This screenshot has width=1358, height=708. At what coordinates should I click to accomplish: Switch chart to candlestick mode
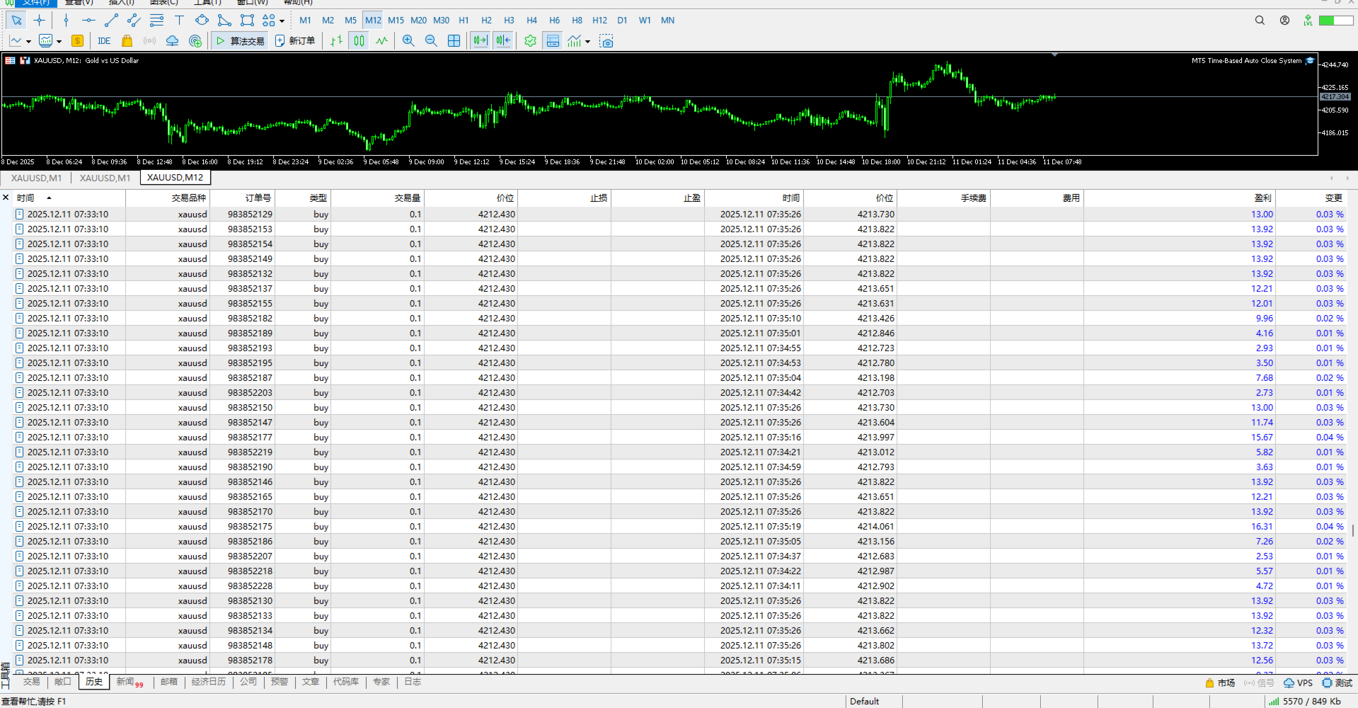(x=359, y=41)
